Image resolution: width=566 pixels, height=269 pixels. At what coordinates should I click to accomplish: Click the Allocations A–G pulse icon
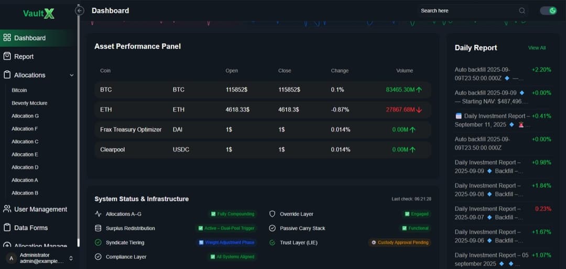[x=98, y=214]
